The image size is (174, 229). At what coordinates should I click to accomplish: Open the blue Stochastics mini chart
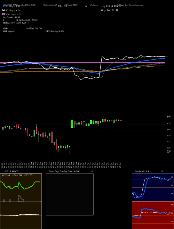click(x=153, y=187)
